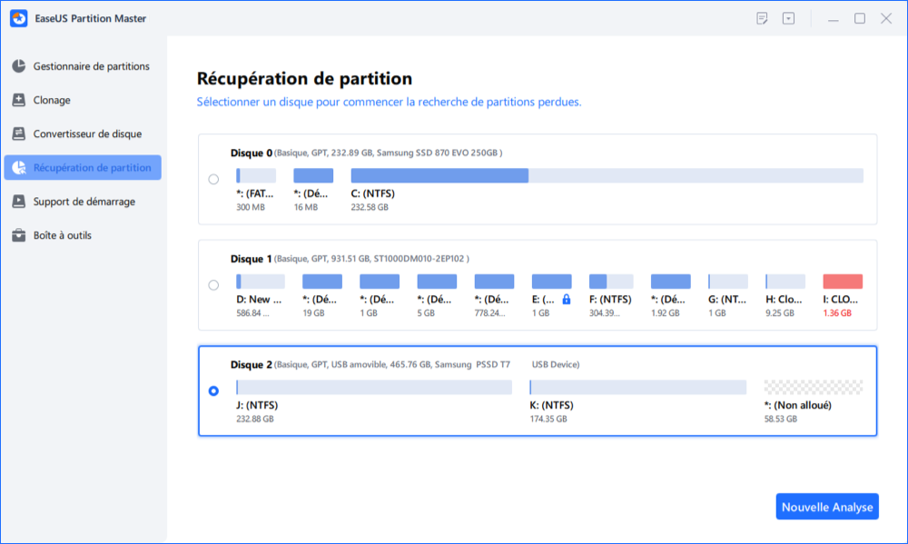Click the '58.53 GB' size label
Screen dimensions: 908x544
pos(781,419)
